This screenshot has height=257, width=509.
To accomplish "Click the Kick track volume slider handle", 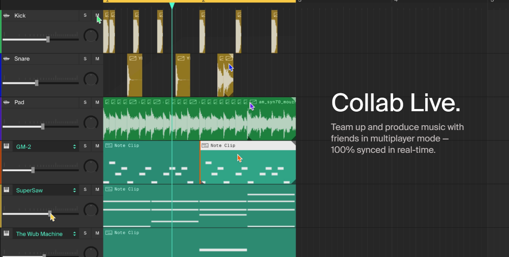I will [48, 39].
